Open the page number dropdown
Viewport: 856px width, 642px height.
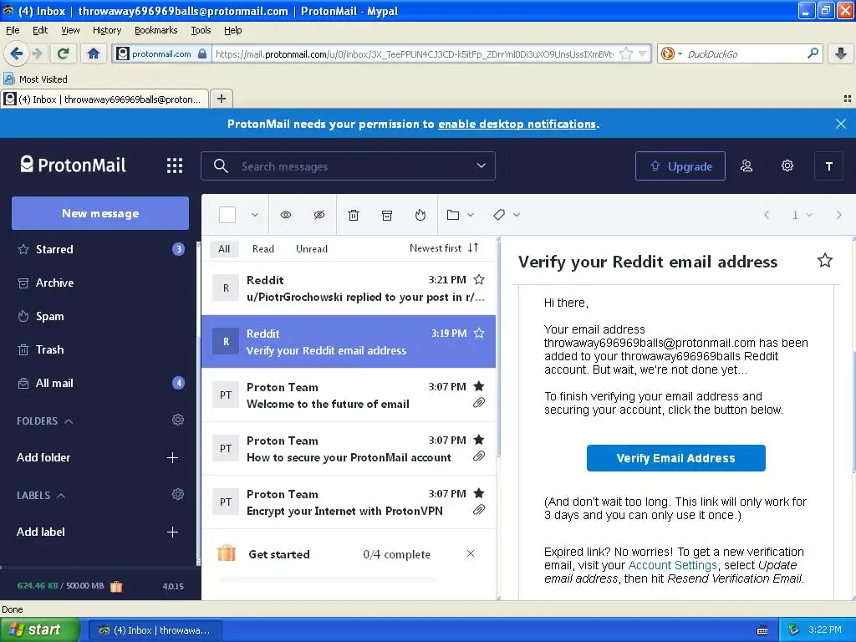(x=802, y=215)
